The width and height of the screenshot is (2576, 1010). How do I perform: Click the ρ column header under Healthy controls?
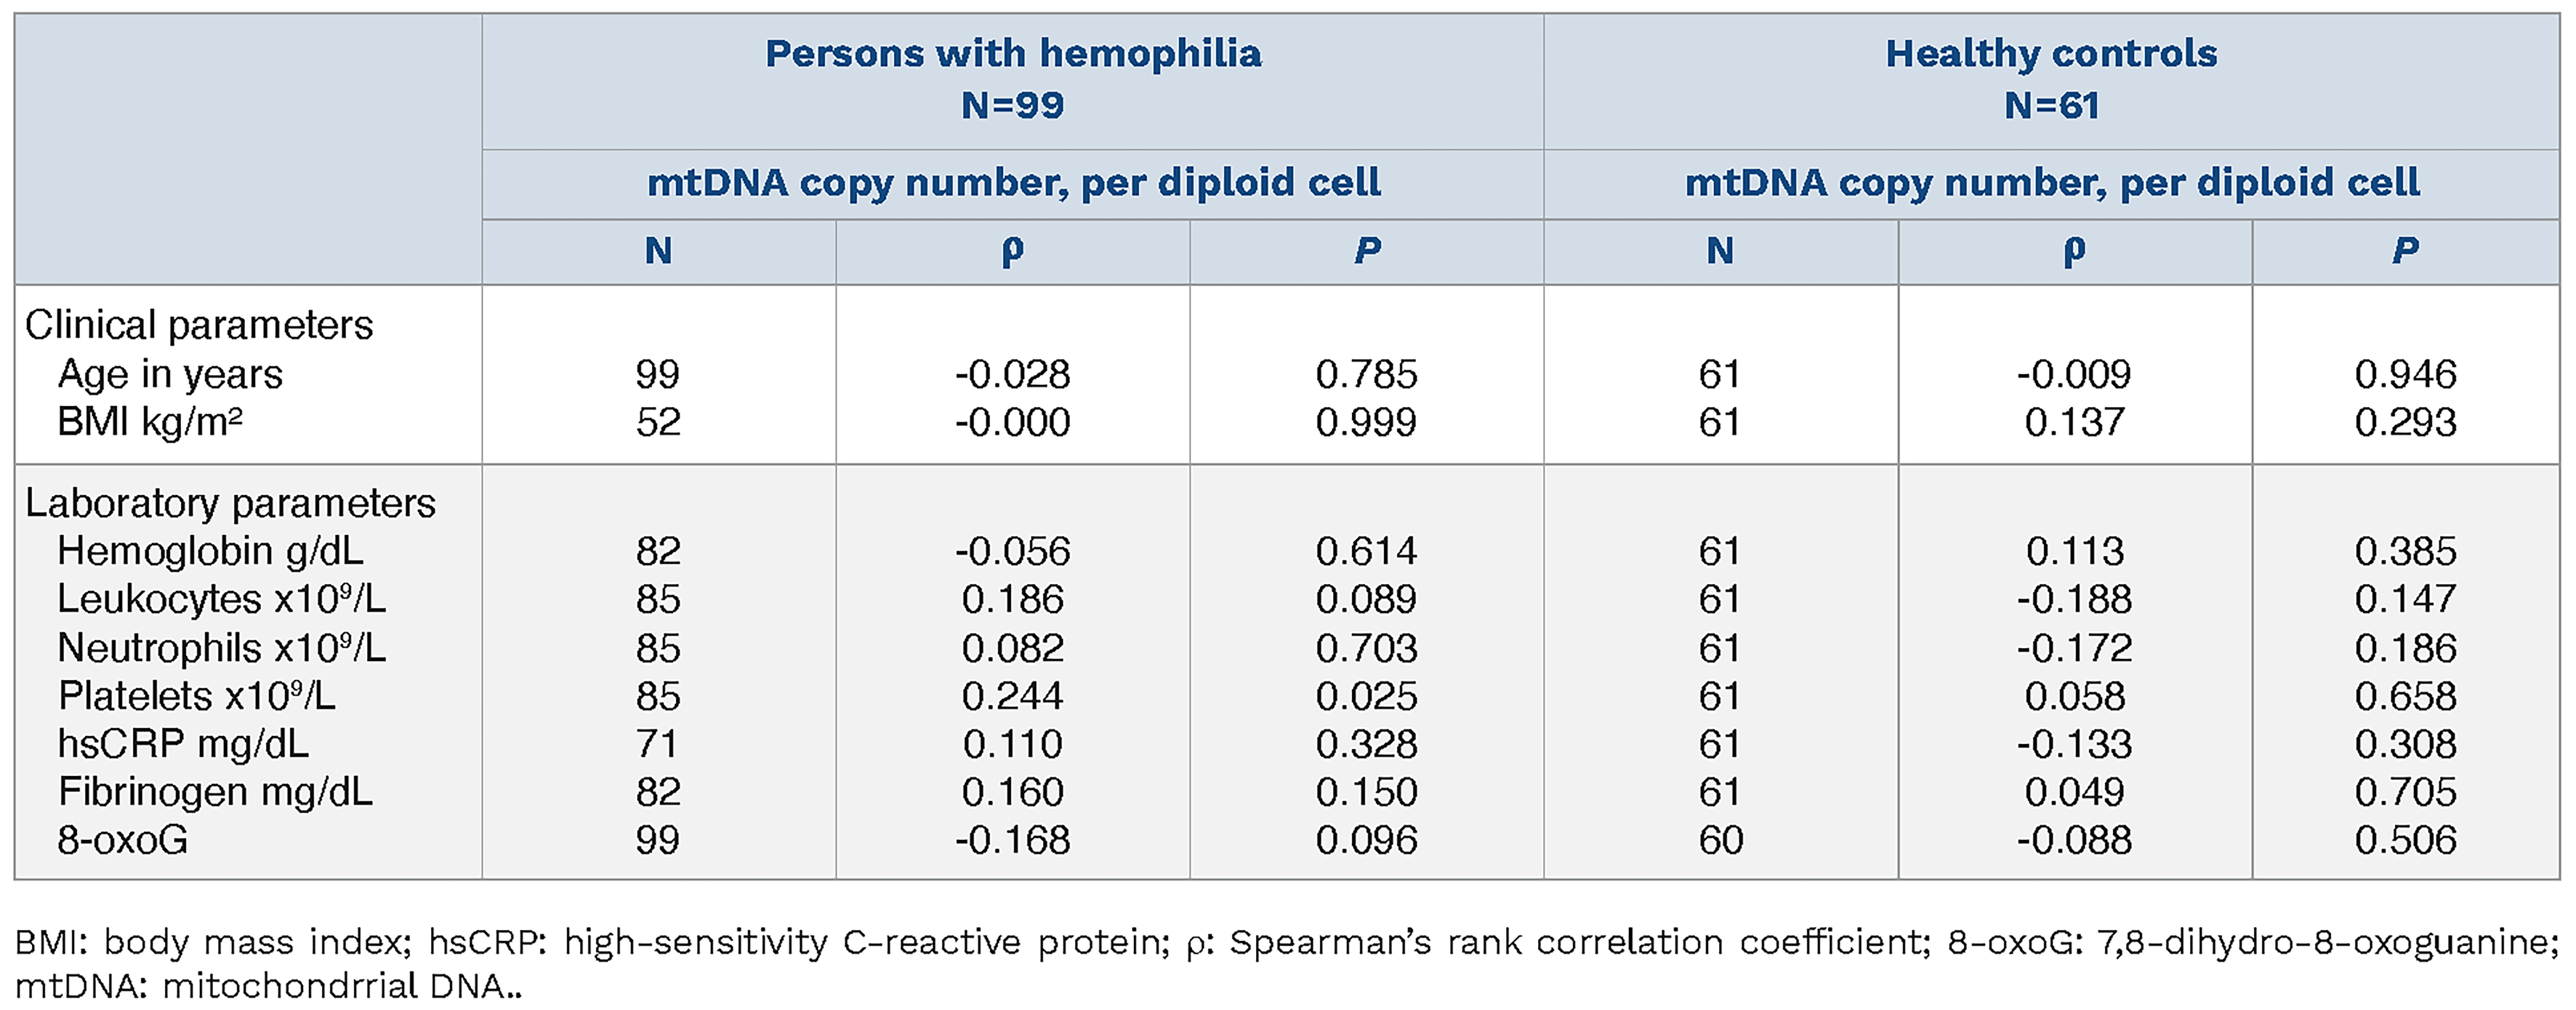click(2074, 250)
